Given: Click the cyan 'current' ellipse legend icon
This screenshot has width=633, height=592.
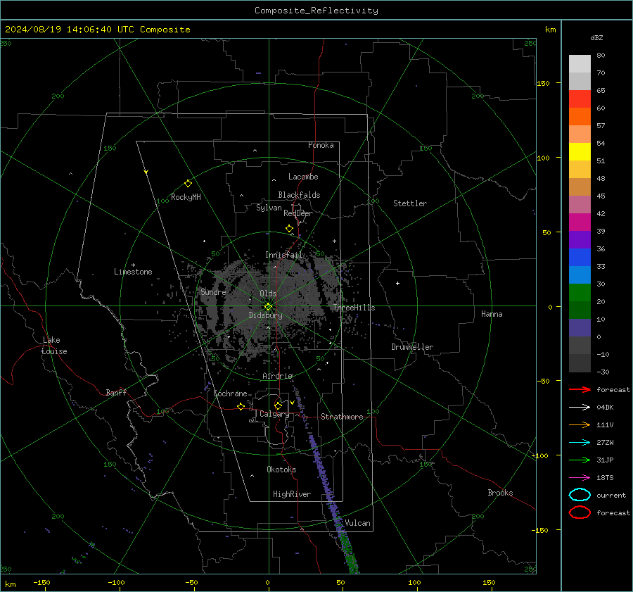Looking at the screenshot, I should pyautogui.click(x=580, y=495).
